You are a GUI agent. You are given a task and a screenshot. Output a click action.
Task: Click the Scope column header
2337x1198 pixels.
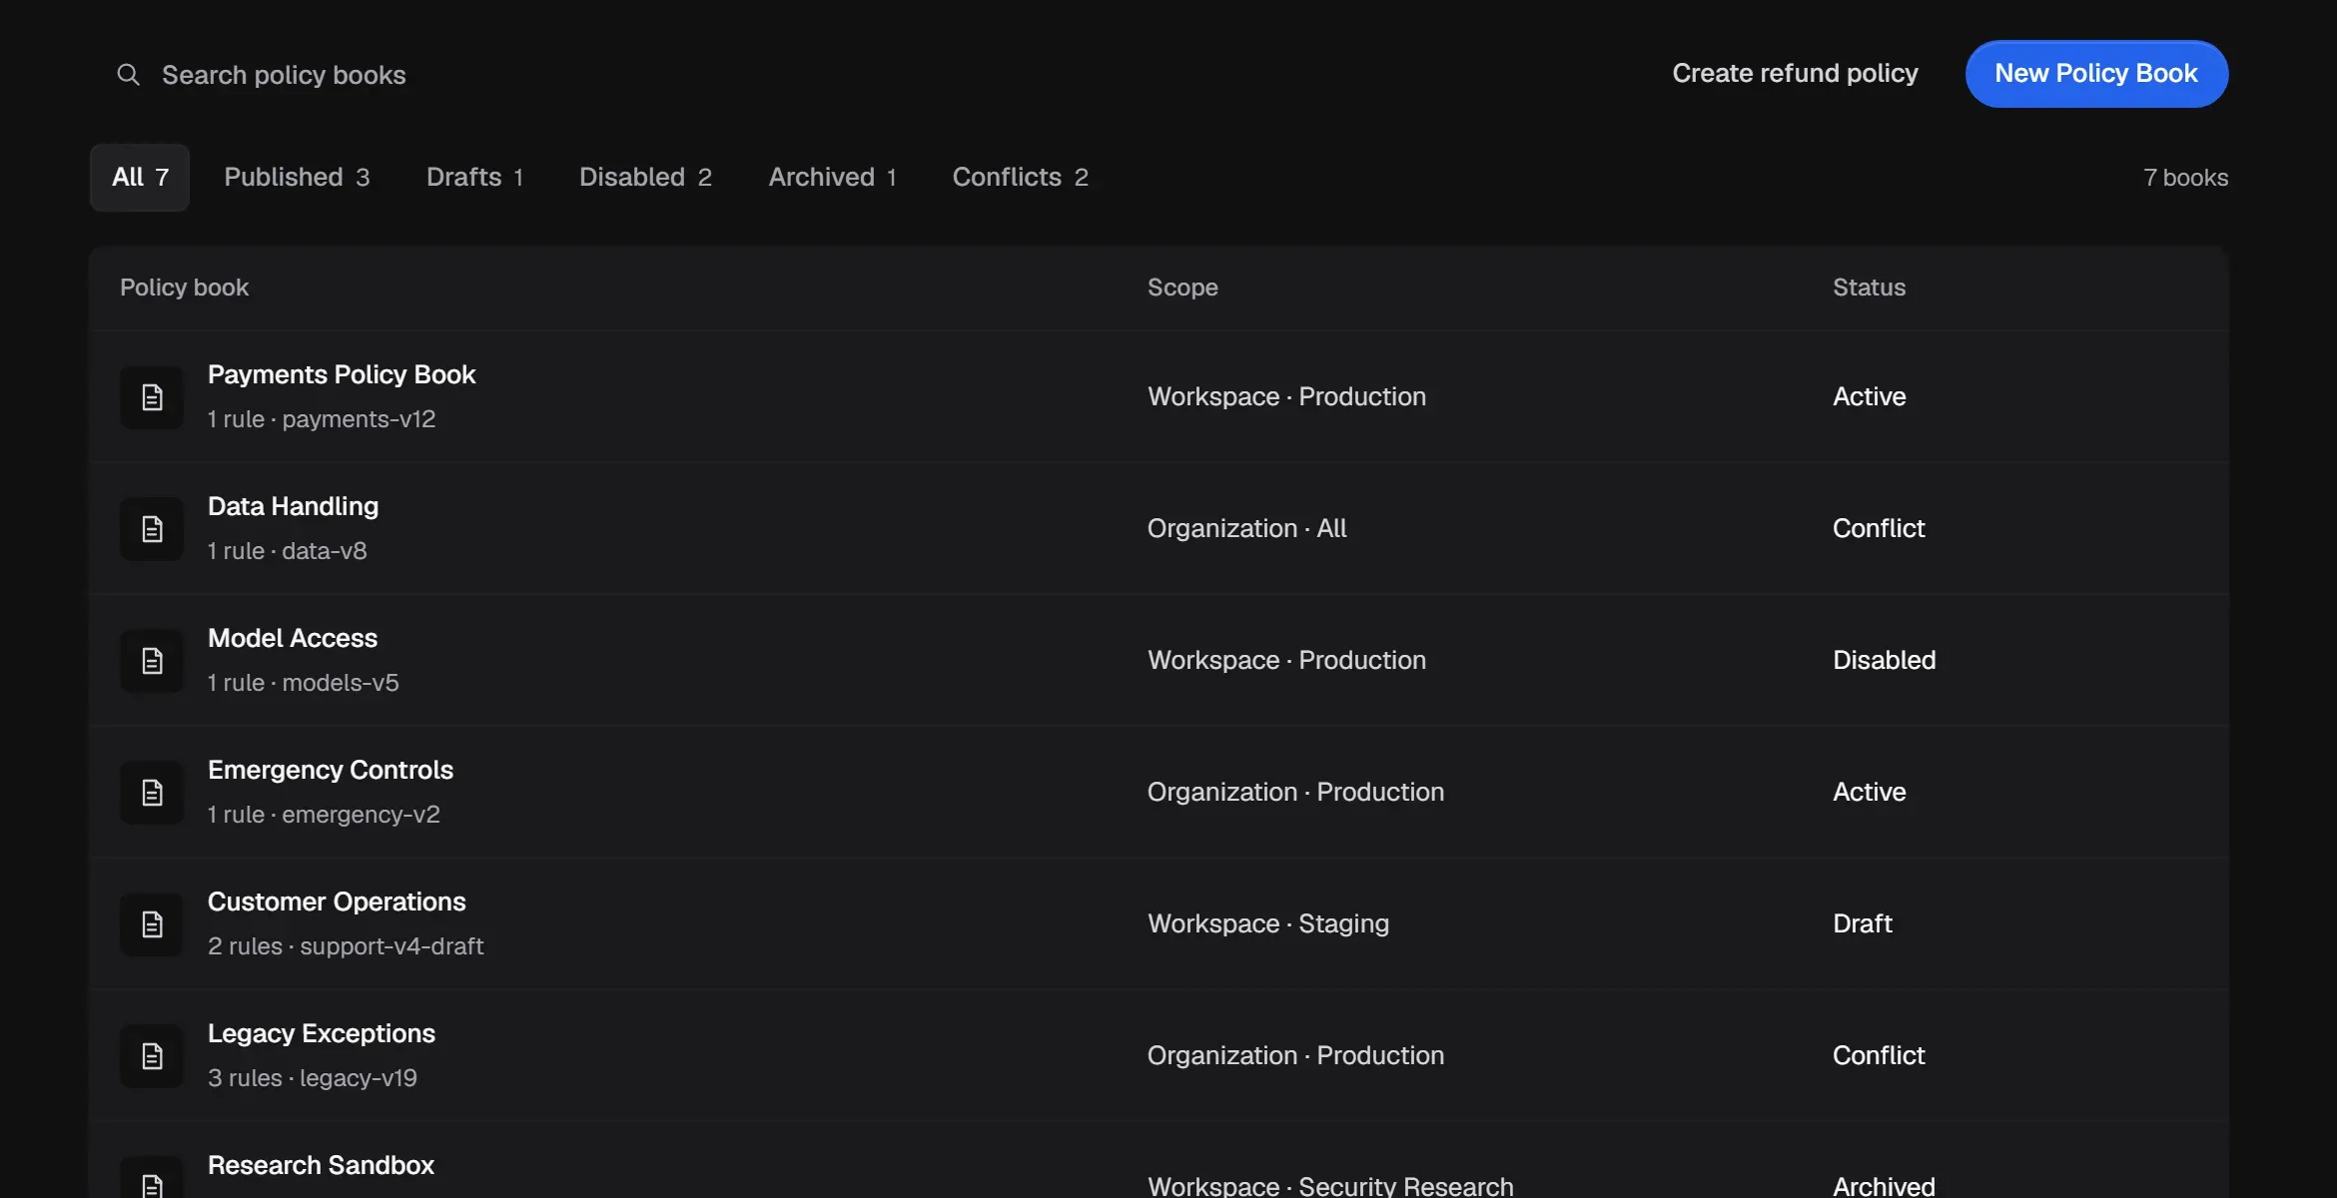click(x=1182, y=288)
